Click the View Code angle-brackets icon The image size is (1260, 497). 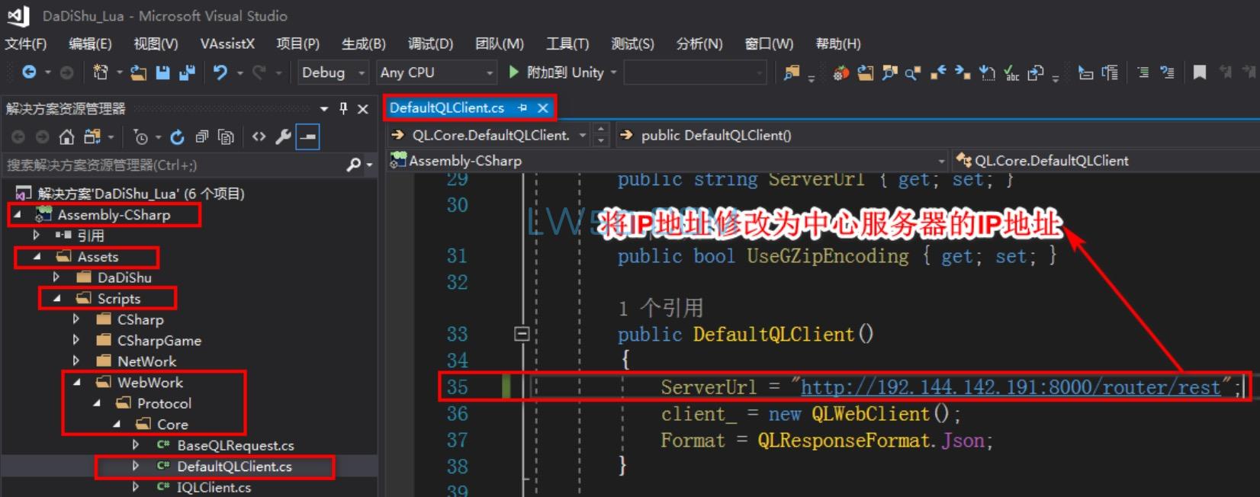259,137
